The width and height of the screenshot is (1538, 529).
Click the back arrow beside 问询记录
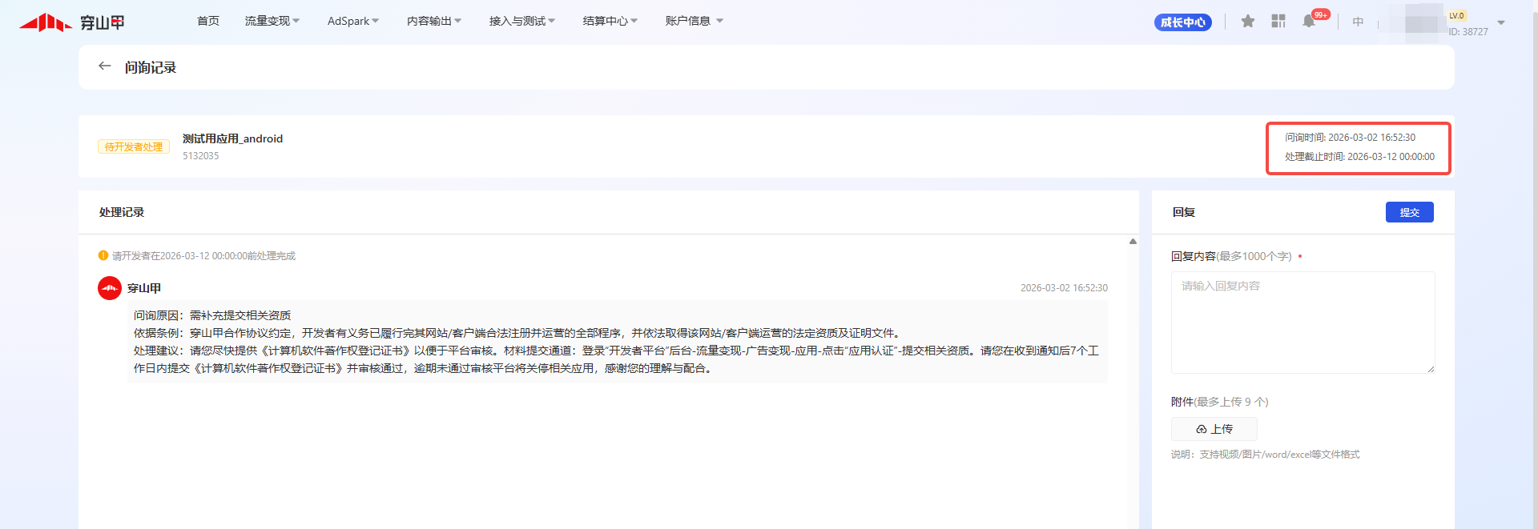pos(104,66)
